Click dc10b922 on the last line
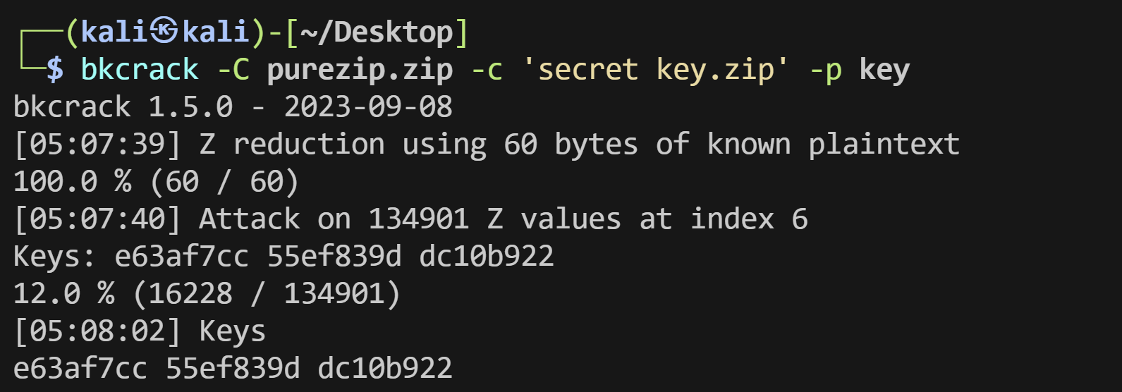The height and width of the screenshot is (392, 1122). tap(385, 368)
